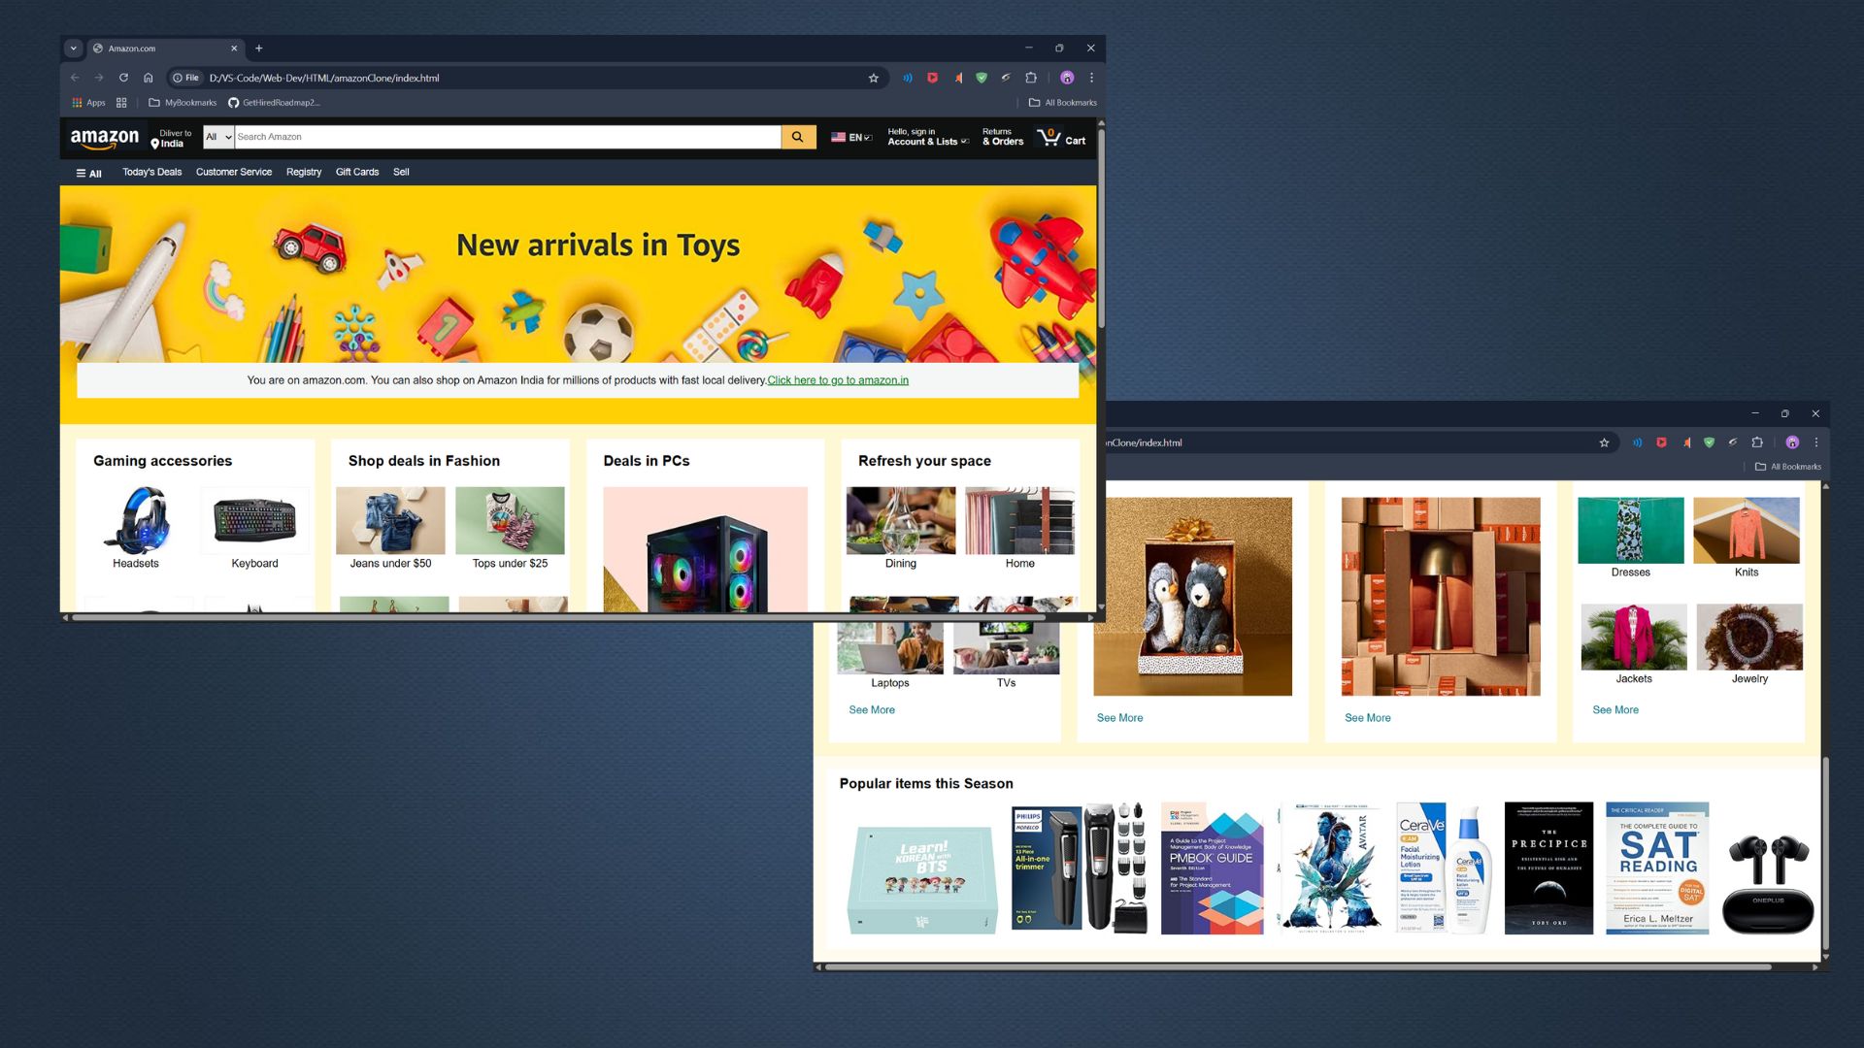Open the All hamburger menu
The height and width of the screenshot is (1048, 1864).
tap(88, 173)
